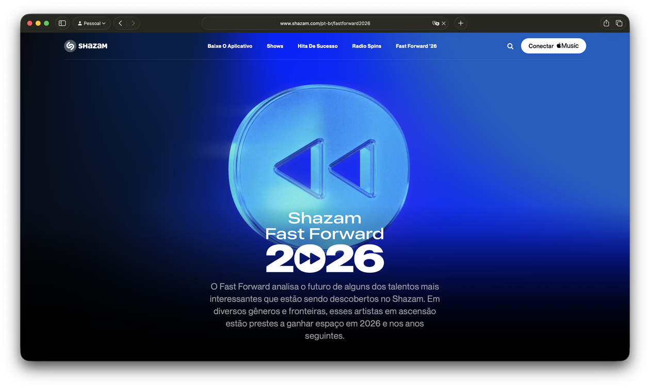Click the address bar URL field
The height and width of the screenshot is (388, 650).
[x=325, y=23]
